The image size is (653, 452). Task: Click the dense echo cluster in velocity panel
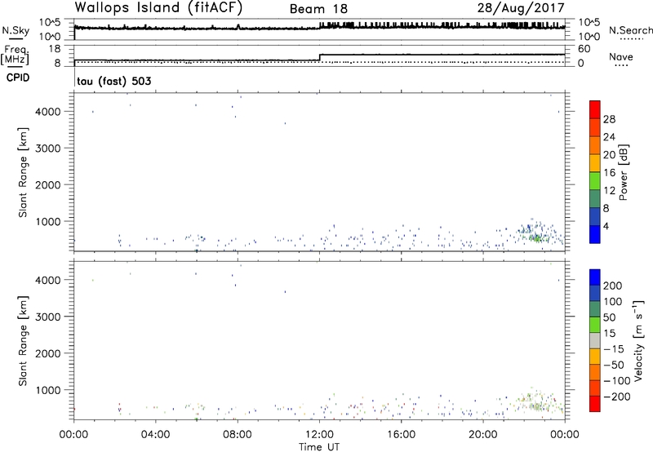click(x=537, y=401)
